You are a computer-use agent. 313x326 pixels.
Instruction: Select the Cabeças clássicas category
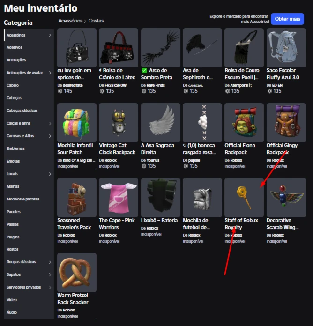pyautogui.click(x=29, y=111)
